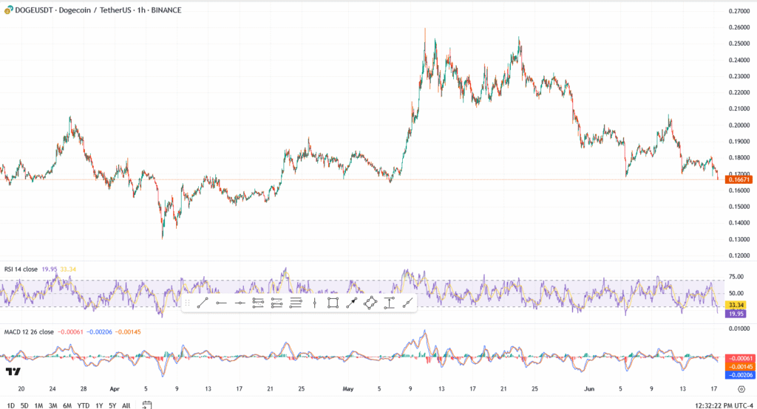Click the current price label 0.16671

pyautogui.click(x=739, y=179)
